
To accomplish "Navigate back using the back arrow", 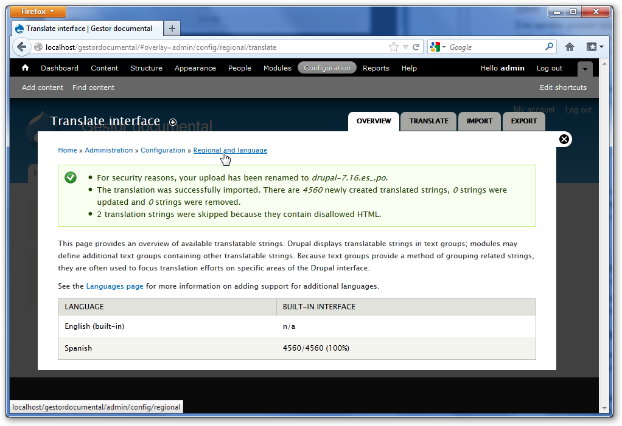I will (22, 46).
